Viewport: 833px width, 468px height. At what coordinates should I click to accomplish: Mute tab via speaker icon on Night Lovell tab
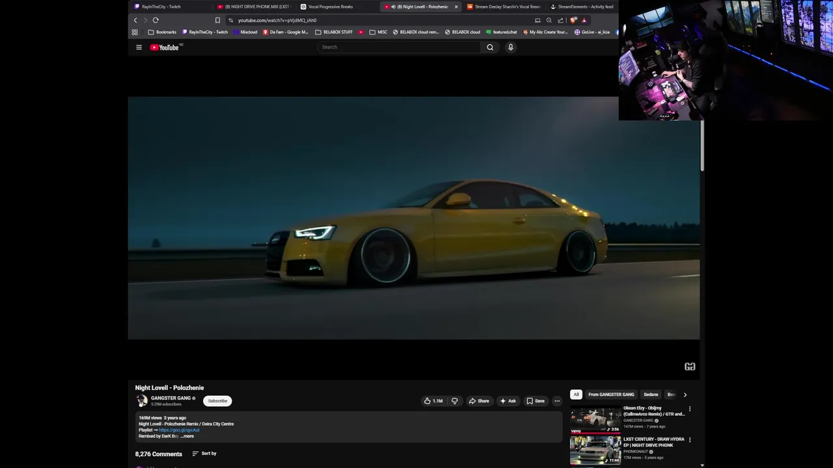[393, 6]
